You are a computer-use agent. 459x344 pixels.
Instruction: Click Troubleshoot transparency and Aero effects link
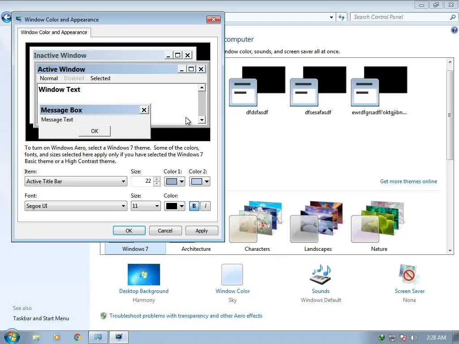[x=186, y=316]
